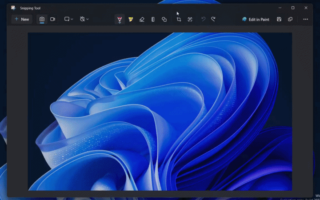Redo the last edit

pyautogui.click(x=213, y=19)
